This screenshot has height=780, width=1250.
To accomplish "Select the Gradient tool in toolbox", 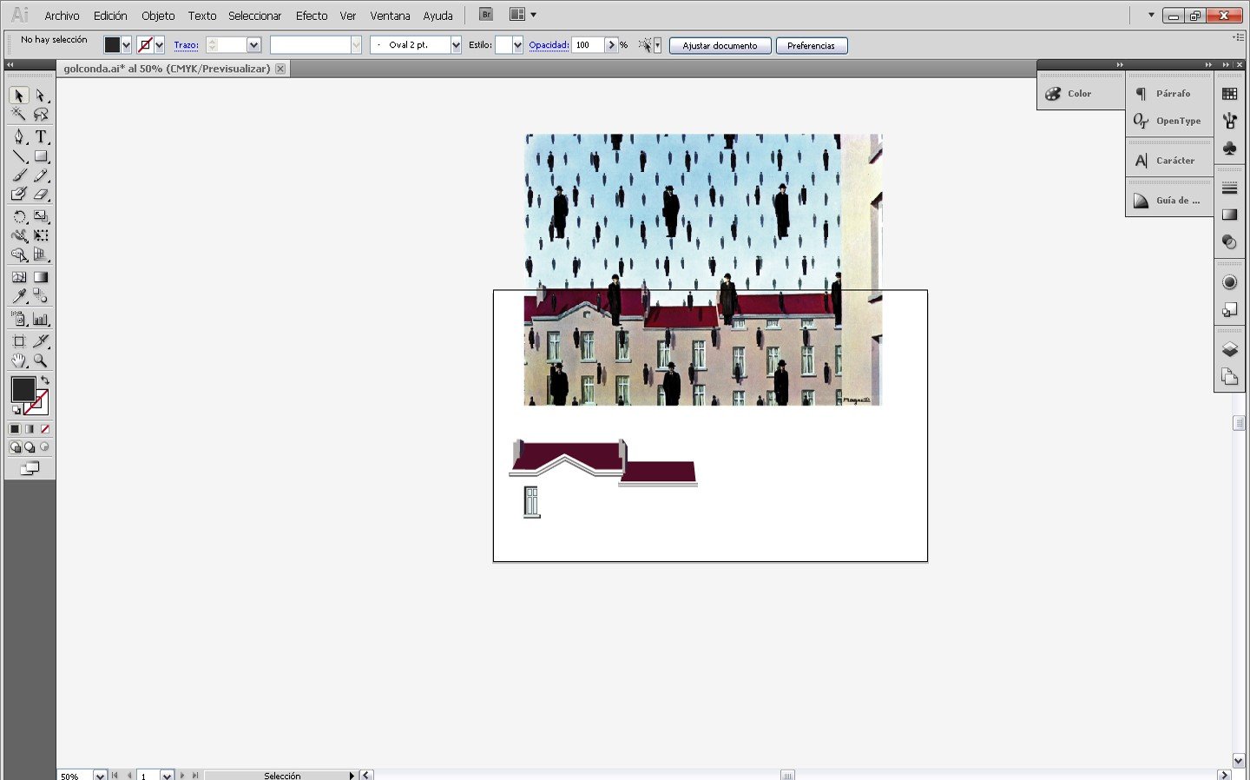I will (41, 277).
